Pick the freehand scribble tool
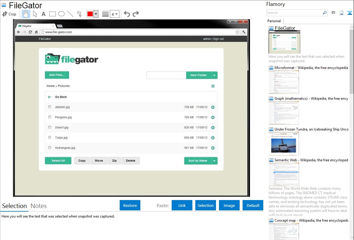This screenshot has height=240, width=354. tap(79, 14)
